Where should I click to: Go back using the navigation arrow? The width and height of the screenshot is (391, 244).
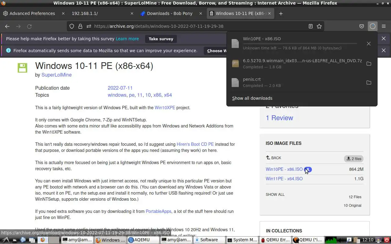(7, 27)
